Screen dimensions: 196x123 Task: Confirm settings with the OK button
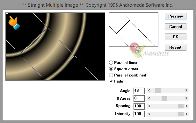click(x=176, y=37)
